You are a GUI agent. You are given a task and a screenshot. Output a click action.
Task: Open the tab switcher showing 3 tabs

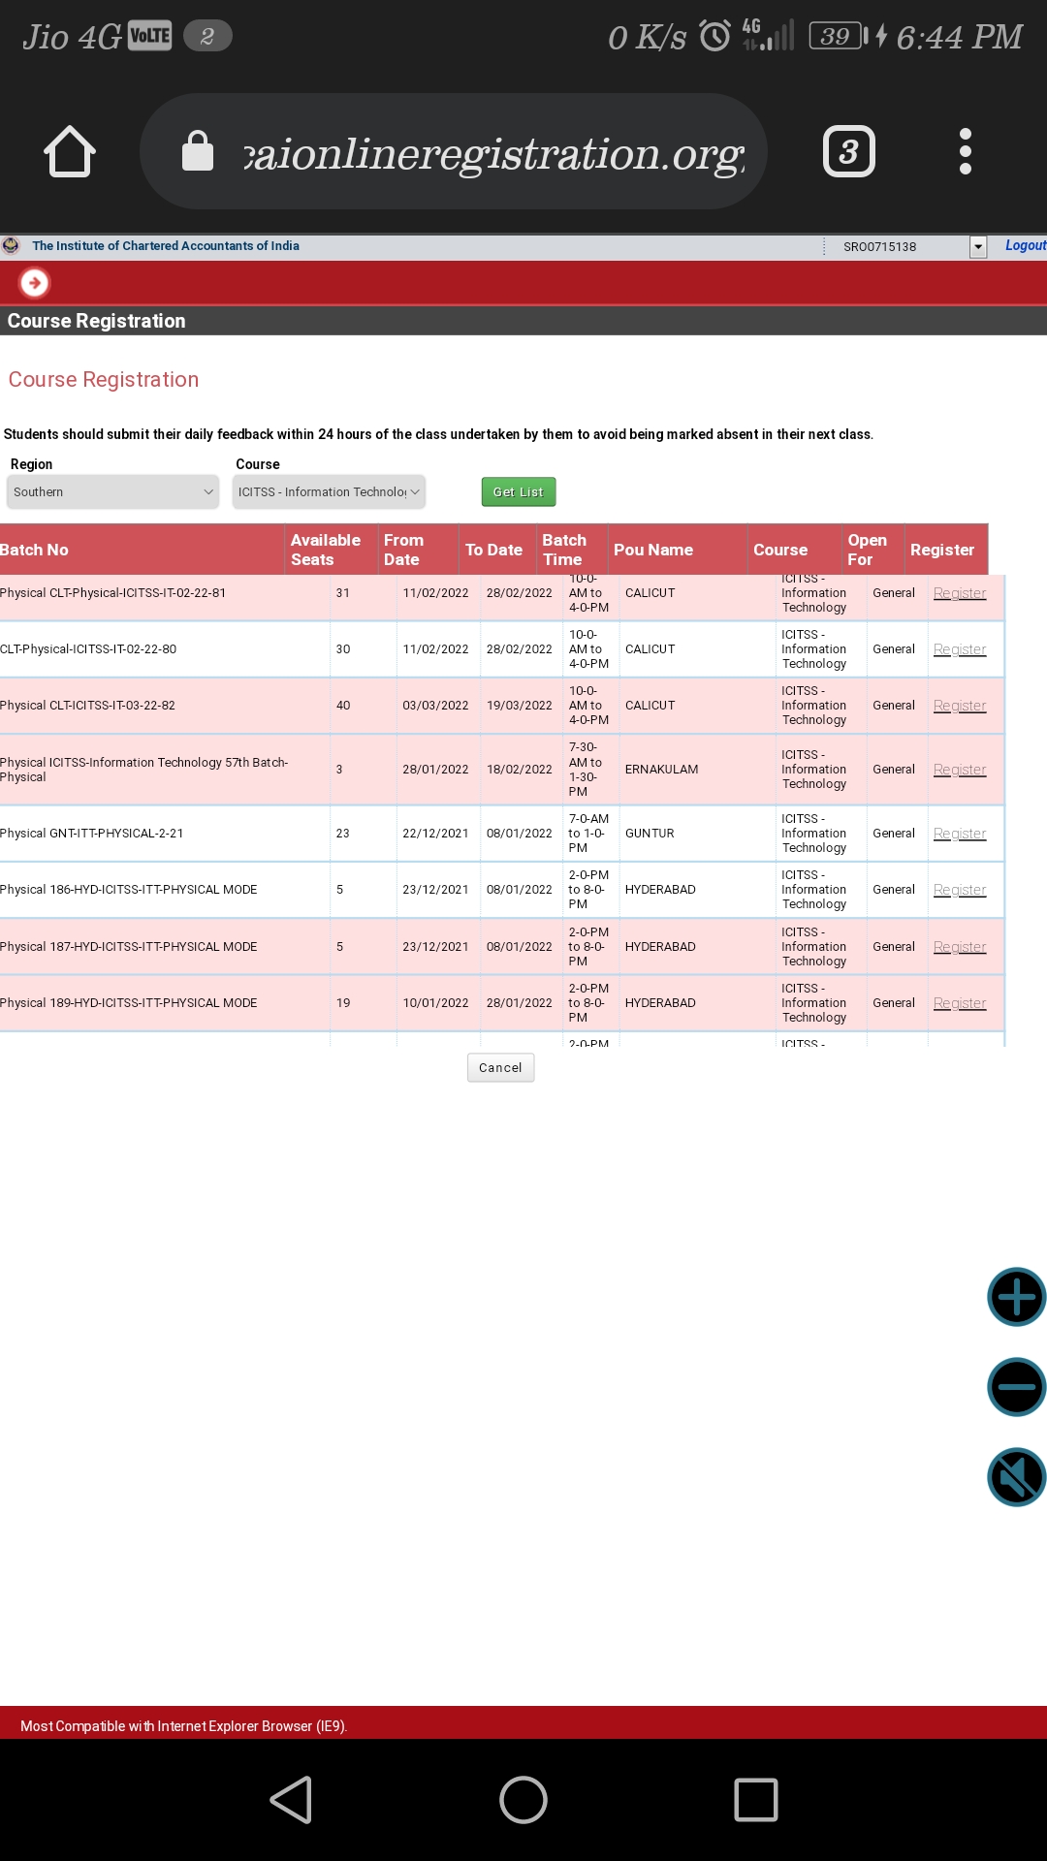848,152
